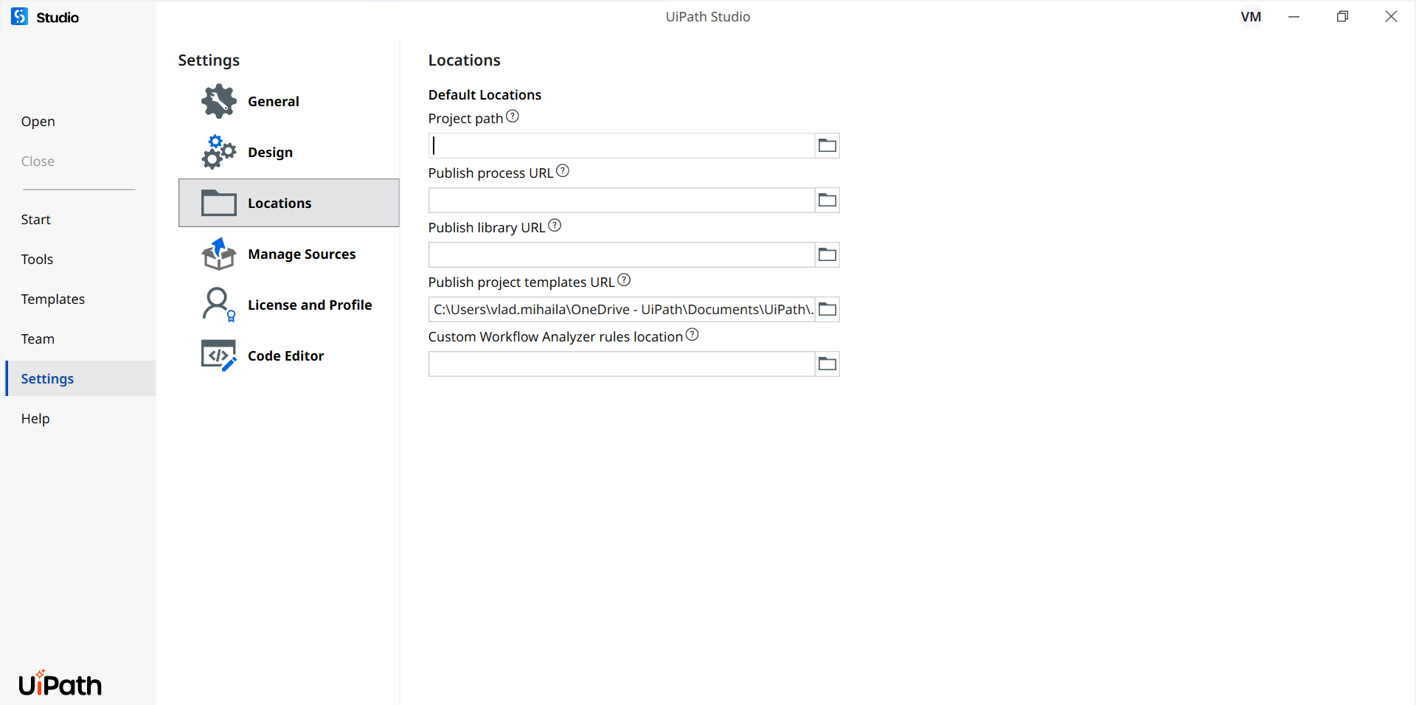Viewport: 1416px width, 705px height.
Task: Click the Help menu item
Action: pos(35,419)
